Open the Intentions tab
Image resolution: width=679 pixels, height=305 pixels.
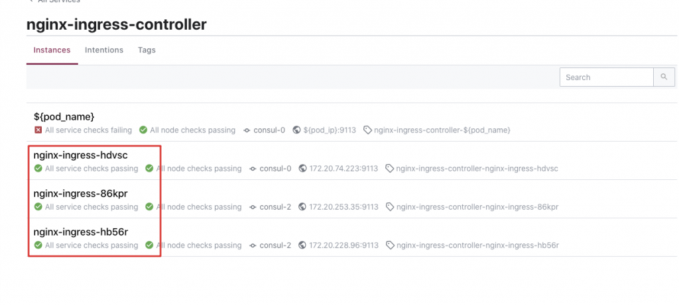[x=104, y=50]
